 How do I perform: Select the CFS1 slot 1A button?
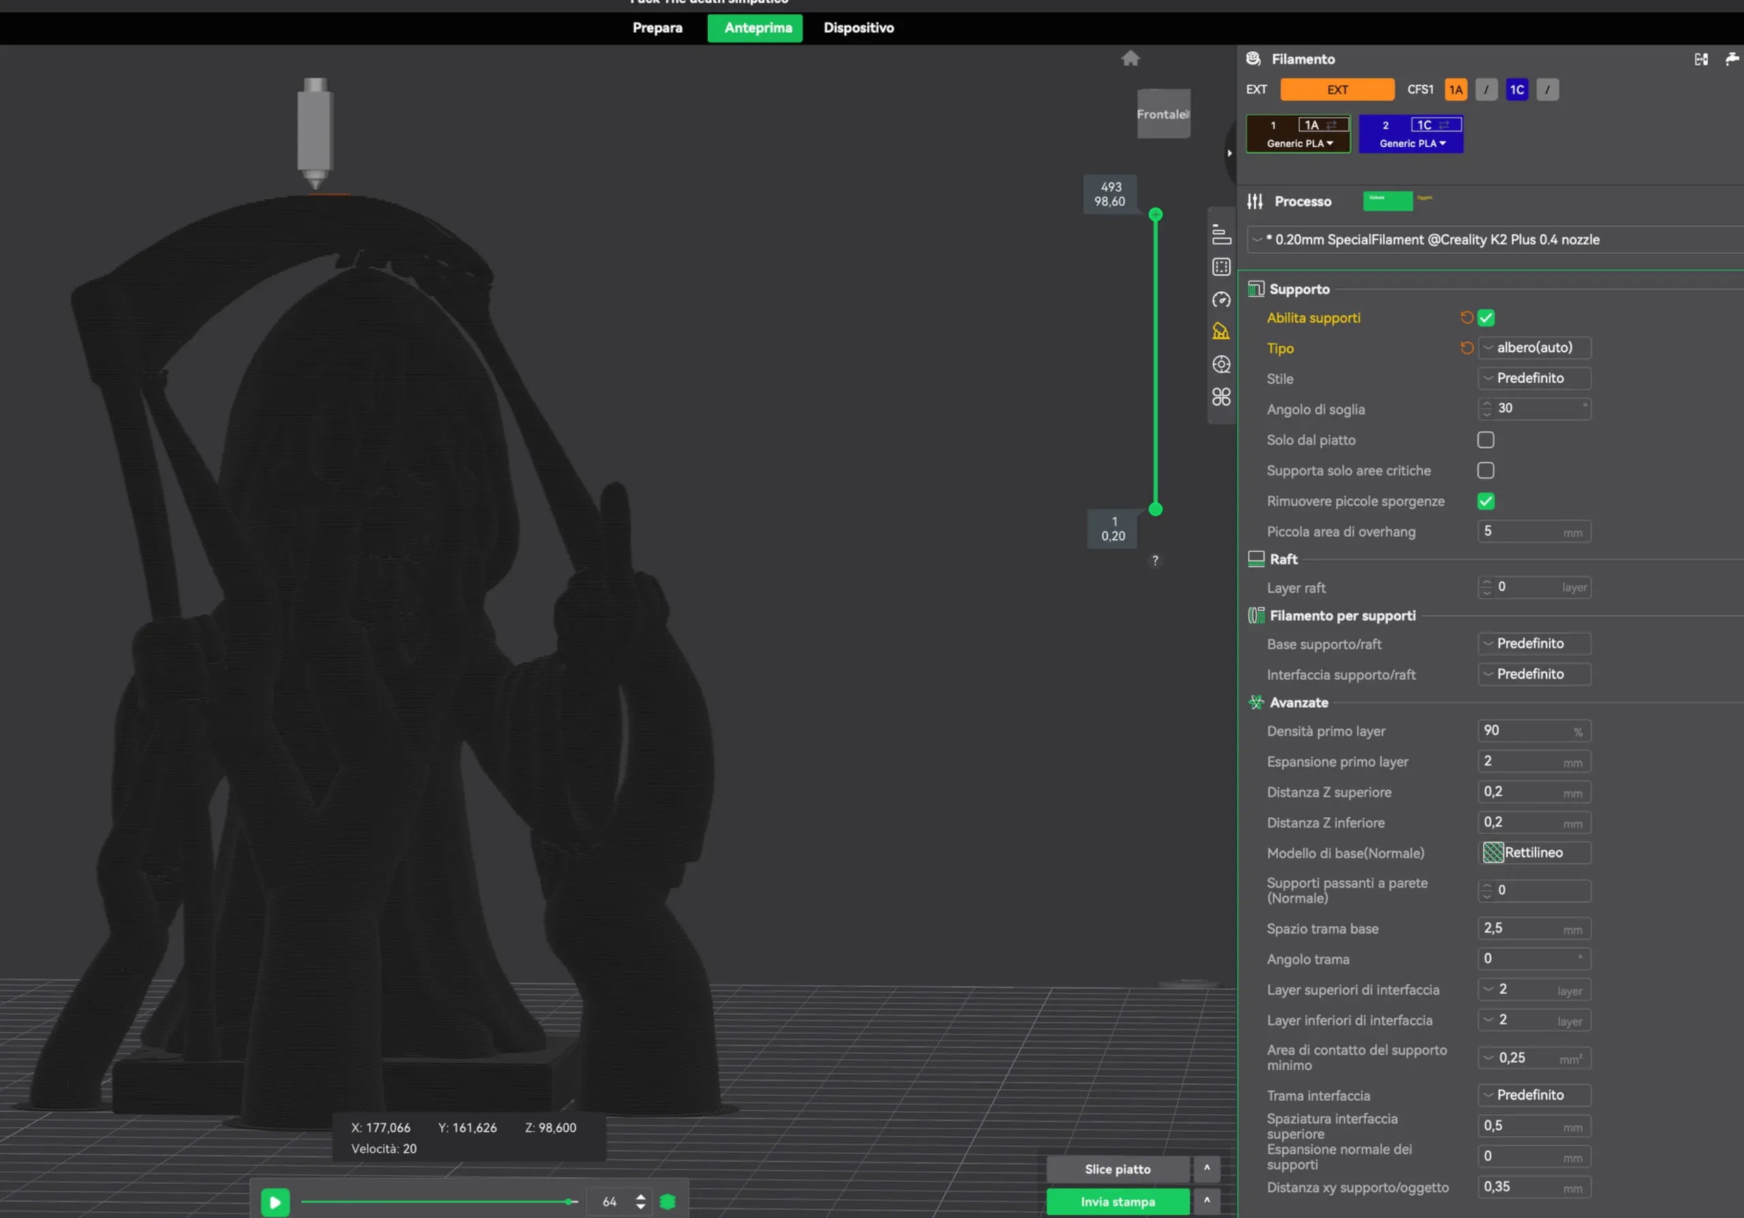[x=1455, y=90]
